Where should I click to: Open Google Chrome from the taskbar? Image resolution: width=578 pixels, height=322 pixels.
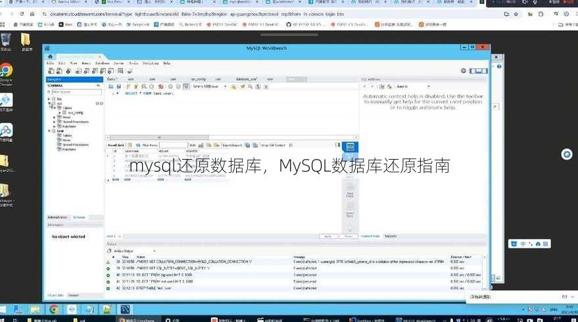pos(54,309)
